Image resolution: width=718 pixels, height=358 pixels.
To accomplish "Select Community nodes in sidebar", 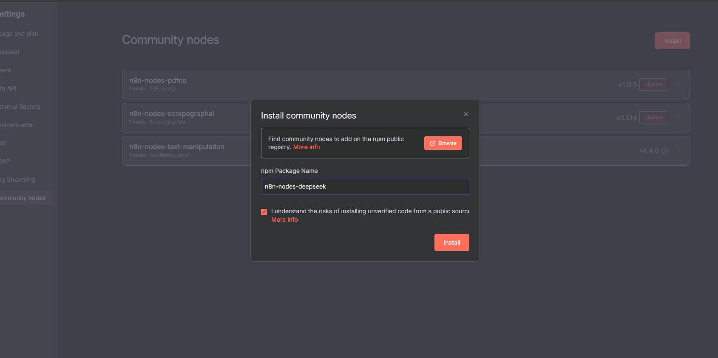I will (23, 198).
